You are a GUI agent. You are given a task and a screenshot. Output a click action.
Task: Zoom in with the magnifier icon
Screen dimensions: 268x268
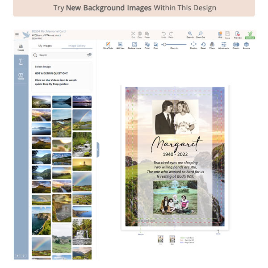point(190,34)
